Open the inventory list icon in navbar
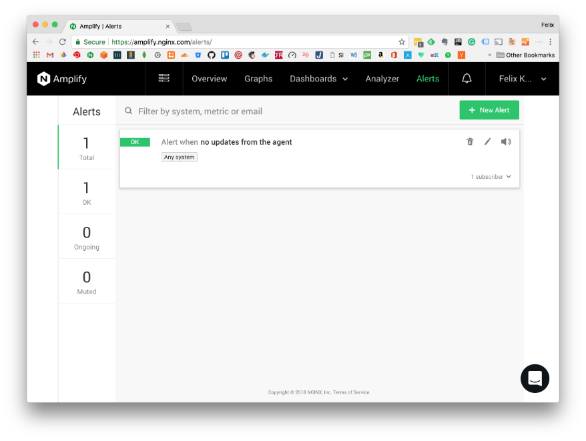Viewport: 586px width, 441px height. [164, 79]
